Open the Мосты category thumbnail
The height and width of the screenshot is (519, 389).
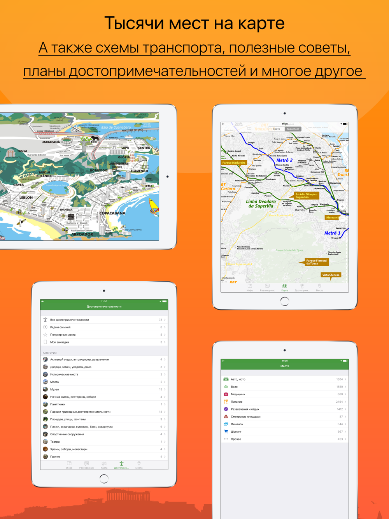click(x=45, y=382)
